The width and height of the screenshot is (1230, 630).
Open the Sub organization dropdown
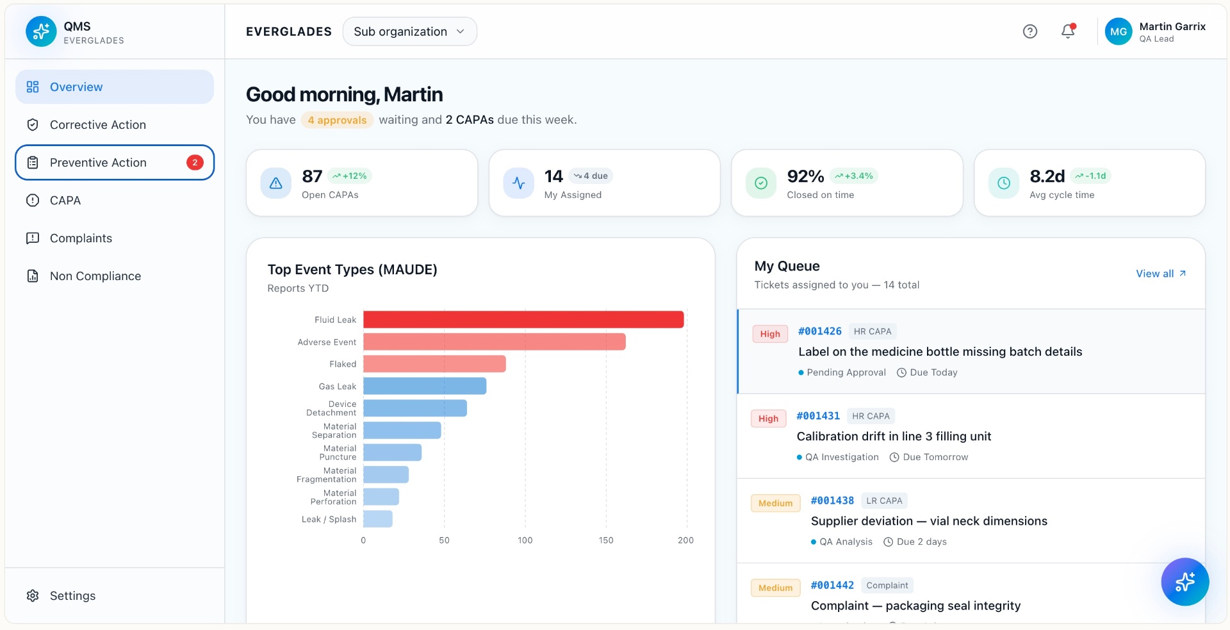(410, 31)
